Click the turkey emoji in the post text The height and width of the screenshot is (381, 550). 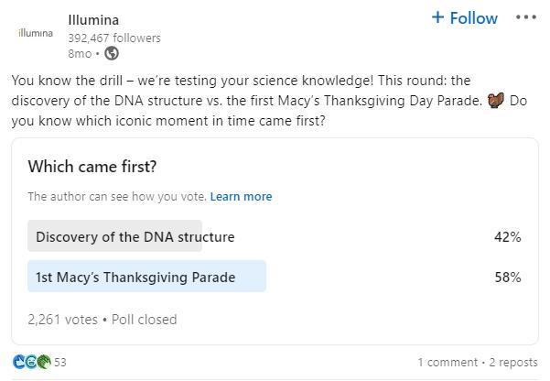[x=495, y=101]
